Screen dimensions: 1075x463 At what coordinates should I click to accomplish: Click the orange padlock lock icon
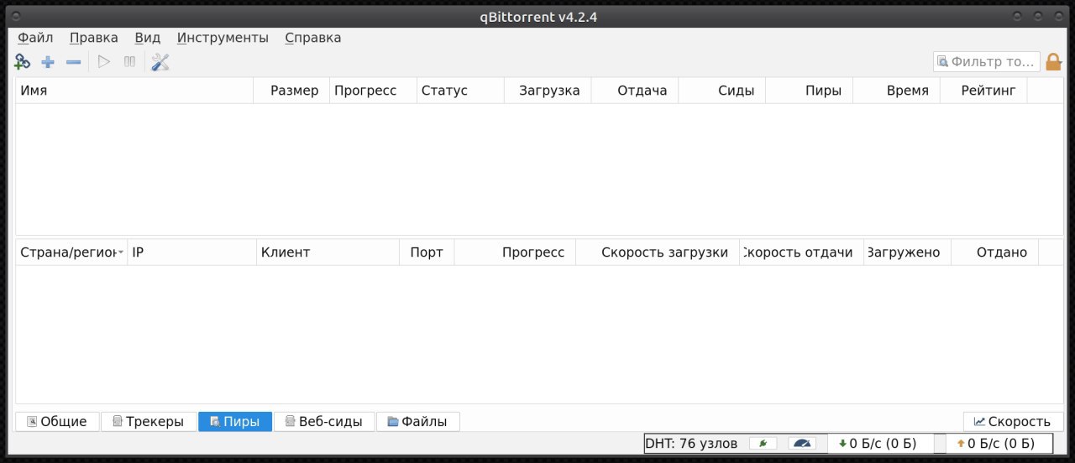(x=1053, y=61)
